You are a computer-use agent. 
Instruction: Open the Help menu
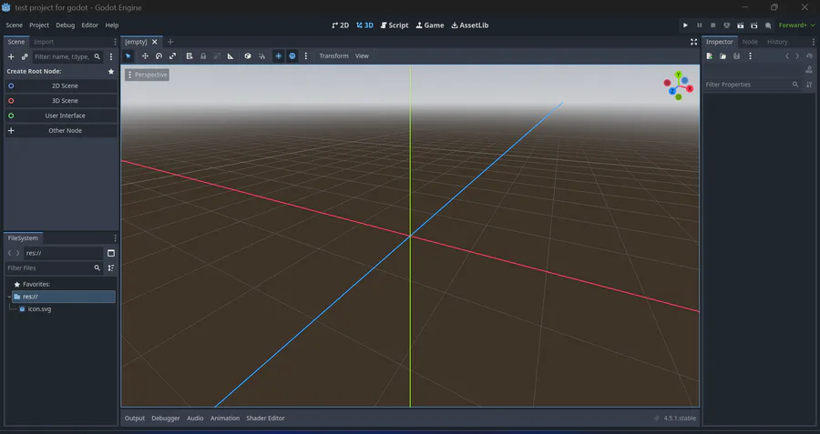[112, 25]
